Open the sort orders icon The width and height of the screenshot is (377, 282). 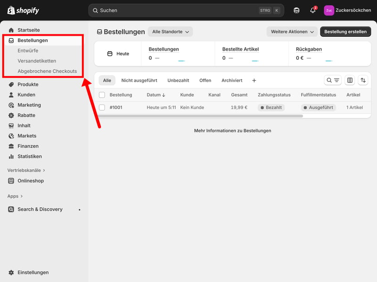click(x=363, y=80)
